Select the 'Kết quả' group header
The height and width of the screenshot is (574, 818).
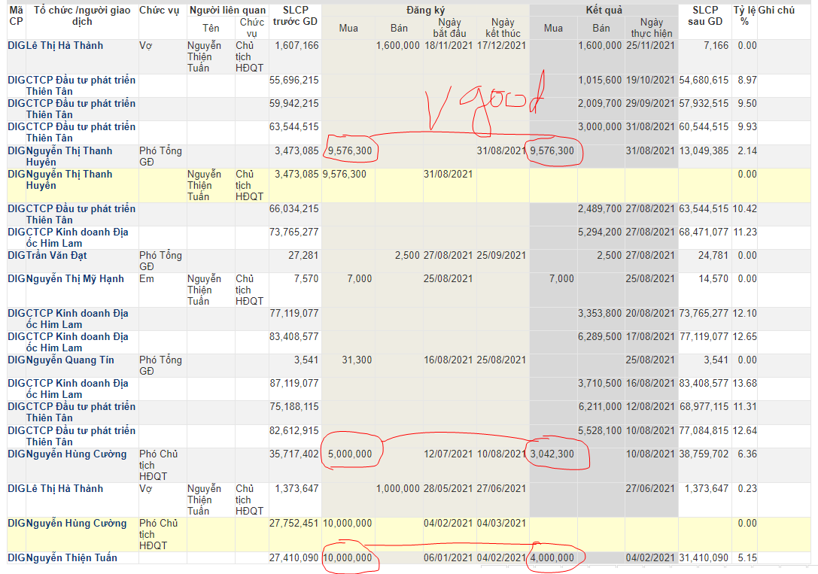[604, 10]
